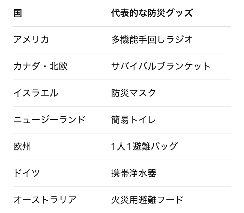
Task: Select the 簡易トイレ item cell
Action: [x=134, y=120]
